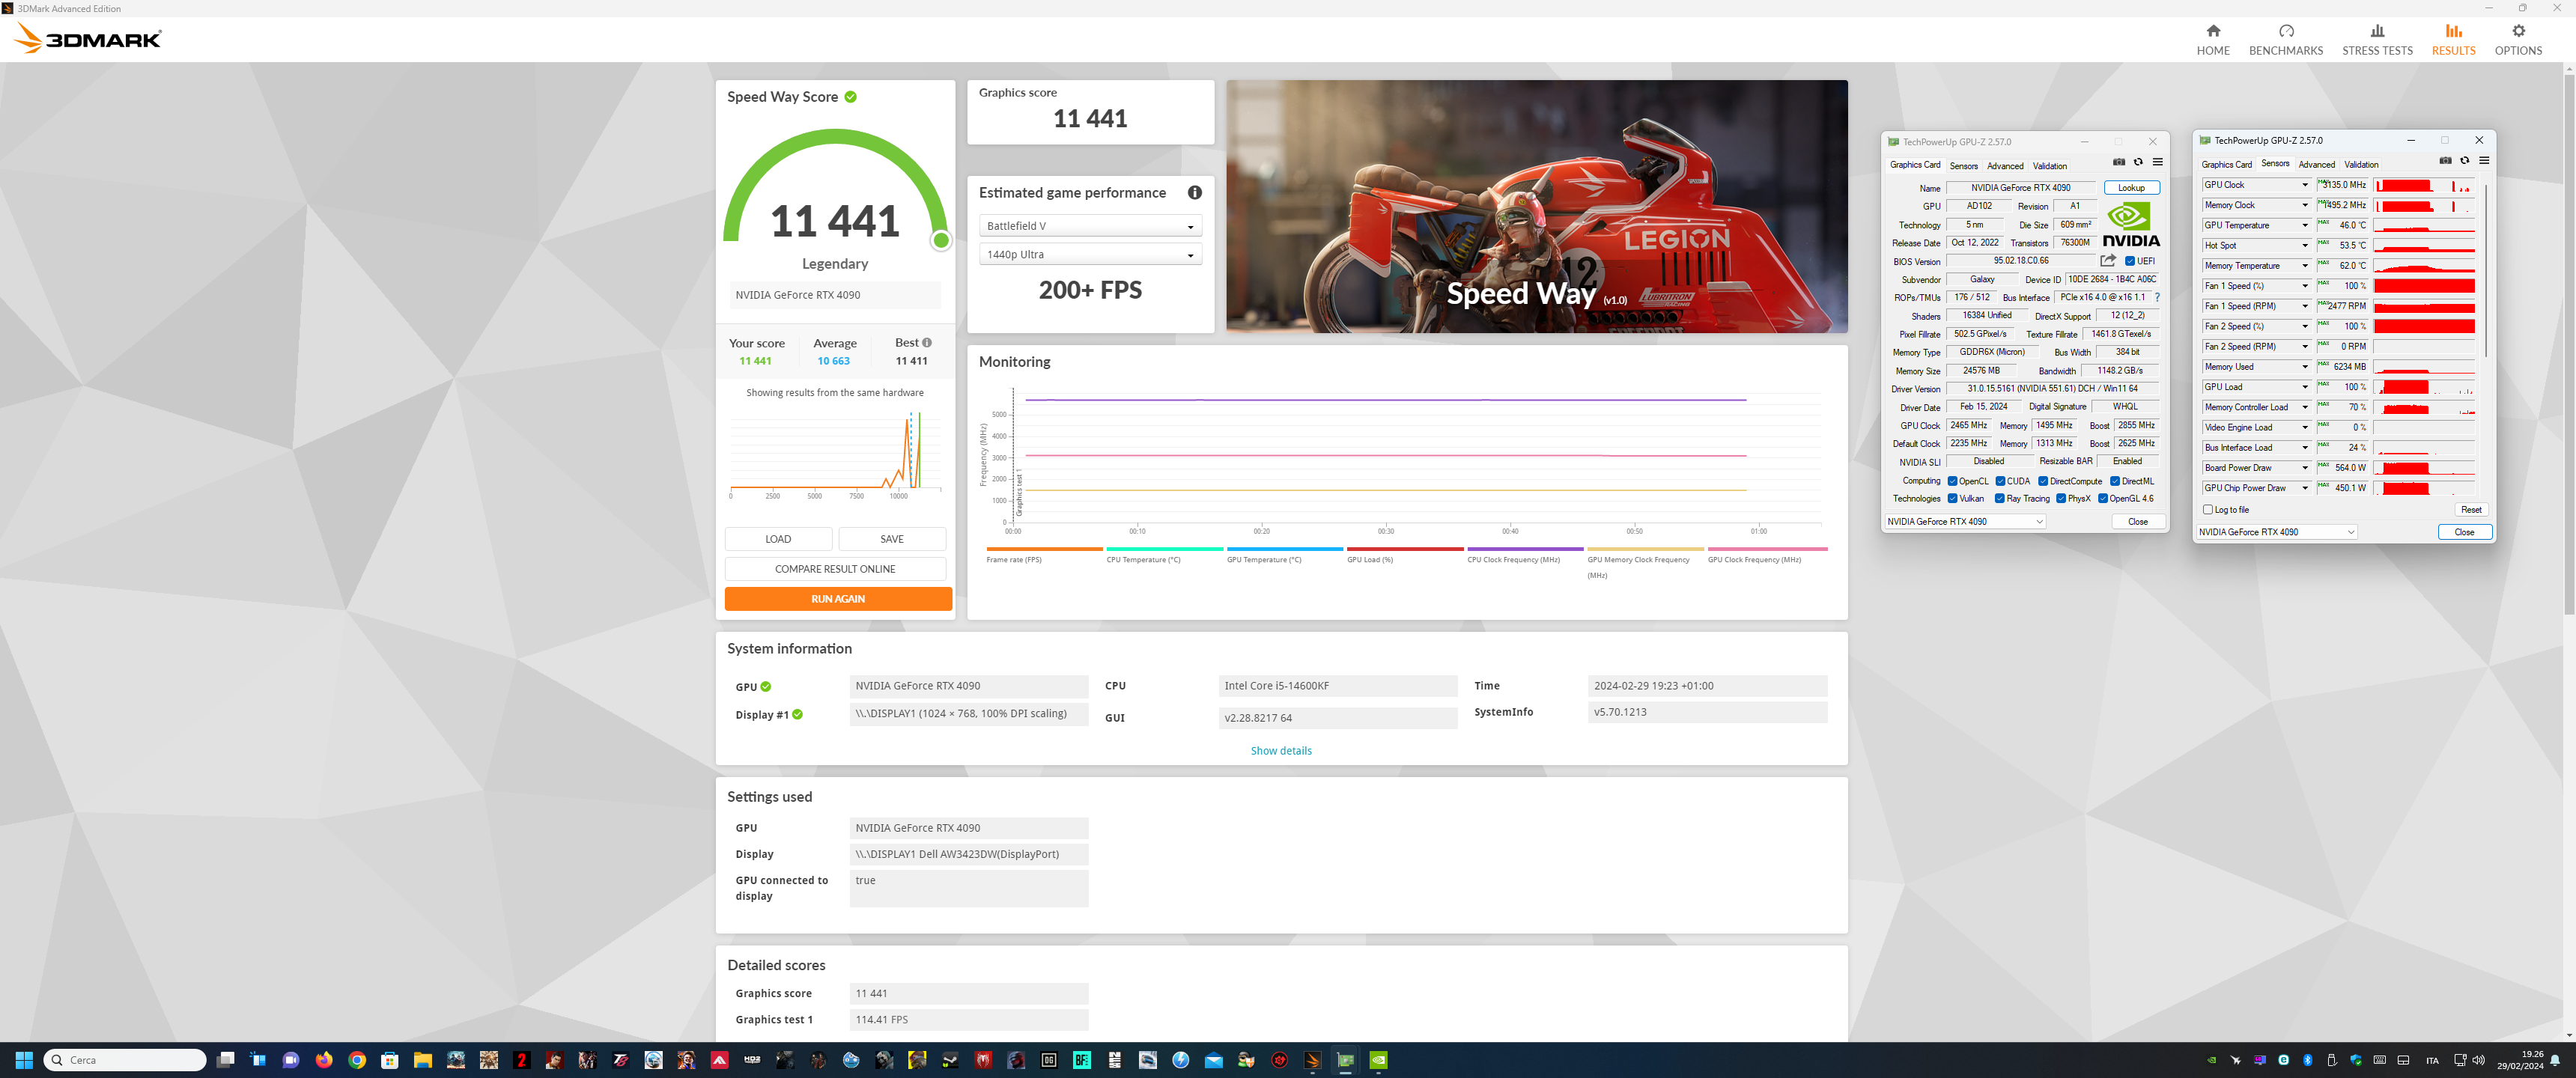The width and height of the screenshot is (2576, 1078).
Task: Go to 3DMark Options gear
Action: [x=2517, y=40]
